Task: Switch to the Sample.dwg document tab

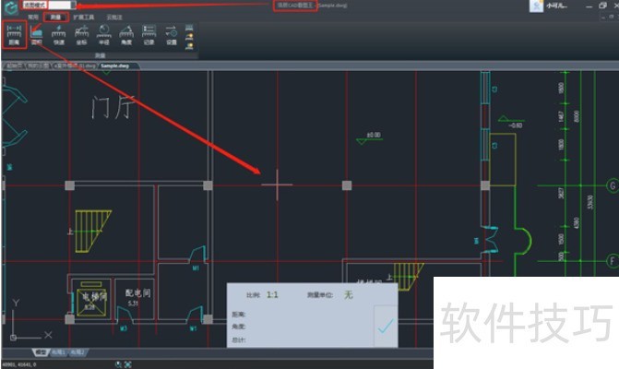Action: (x=115, y=65)
